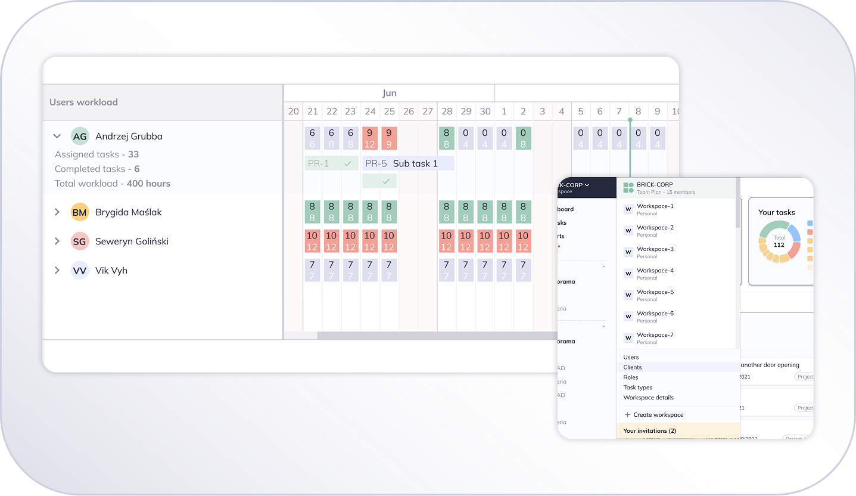Expand Brygida Maślak's workload row
856x496 pixels.
pos(57,212)
